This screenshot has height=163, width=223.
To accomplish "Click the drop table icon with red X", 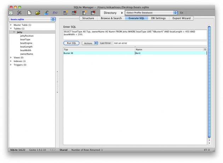I will (74, 13).
